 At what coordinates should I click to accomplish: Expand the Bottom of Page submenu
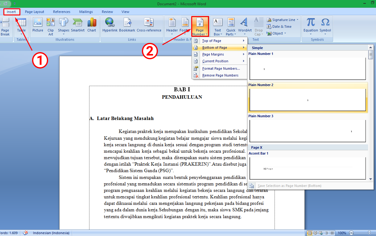tap(220, 48)
